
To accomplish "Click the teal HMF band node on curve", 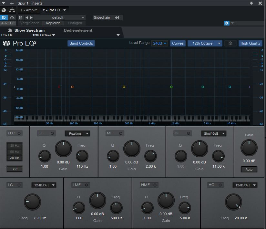I will point(203,87).
